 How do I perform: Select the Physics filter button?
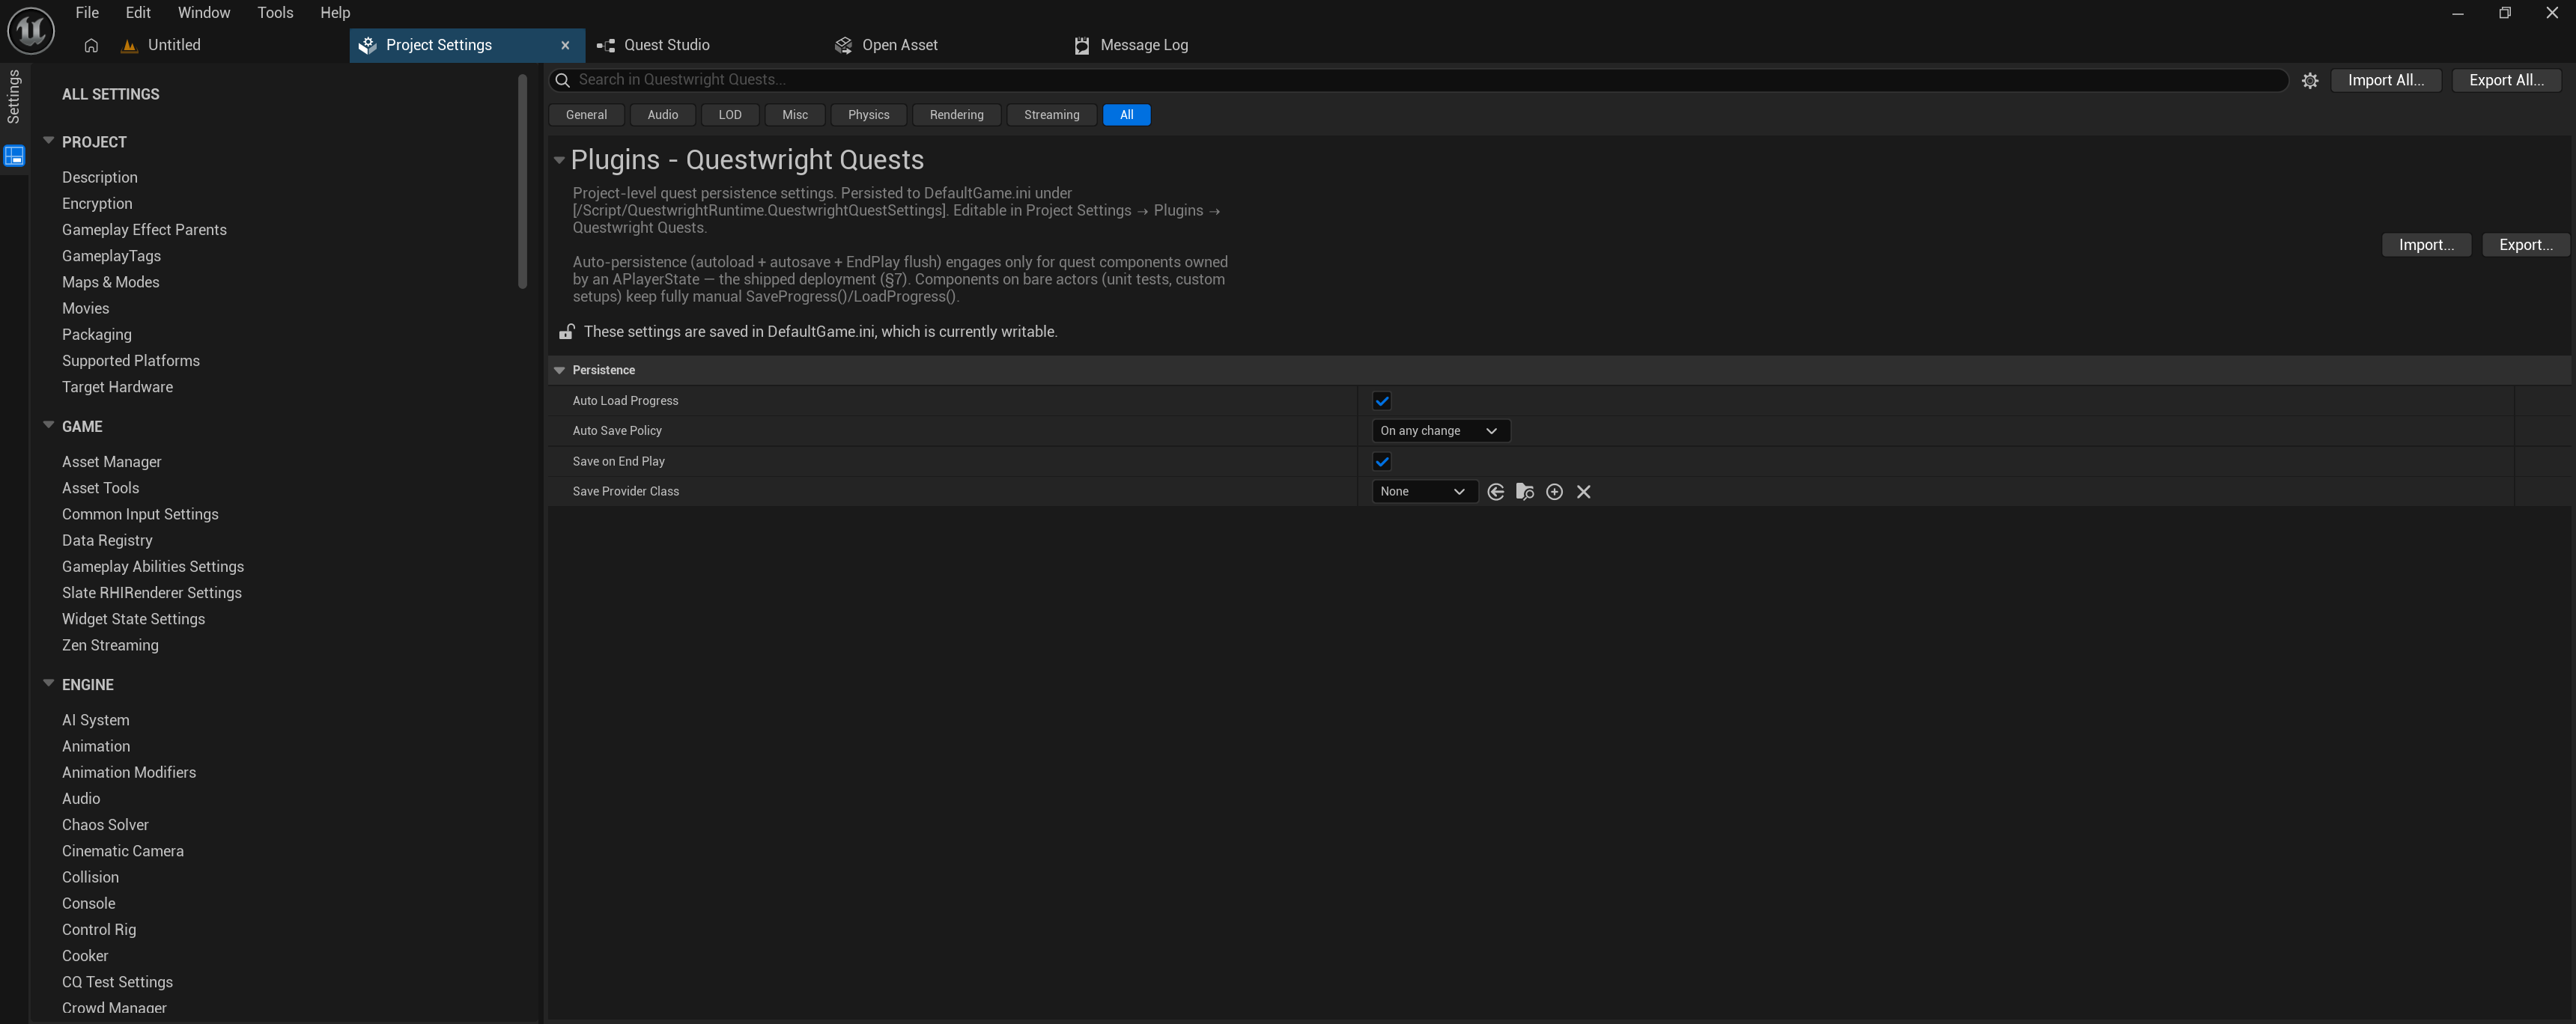[868, 115]
